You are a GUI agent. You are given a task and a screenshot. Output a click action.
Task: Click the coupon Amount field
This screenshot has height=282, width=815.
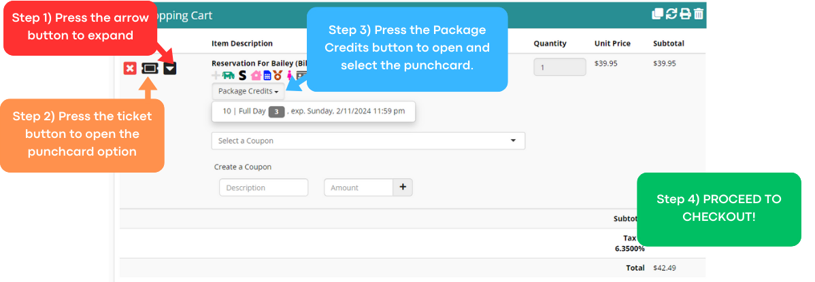(359, 188)
